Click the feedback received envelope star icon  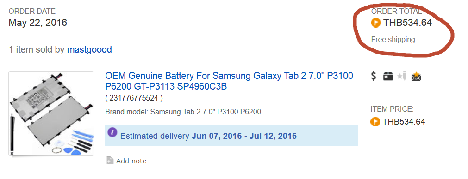(x=416, y=77)
